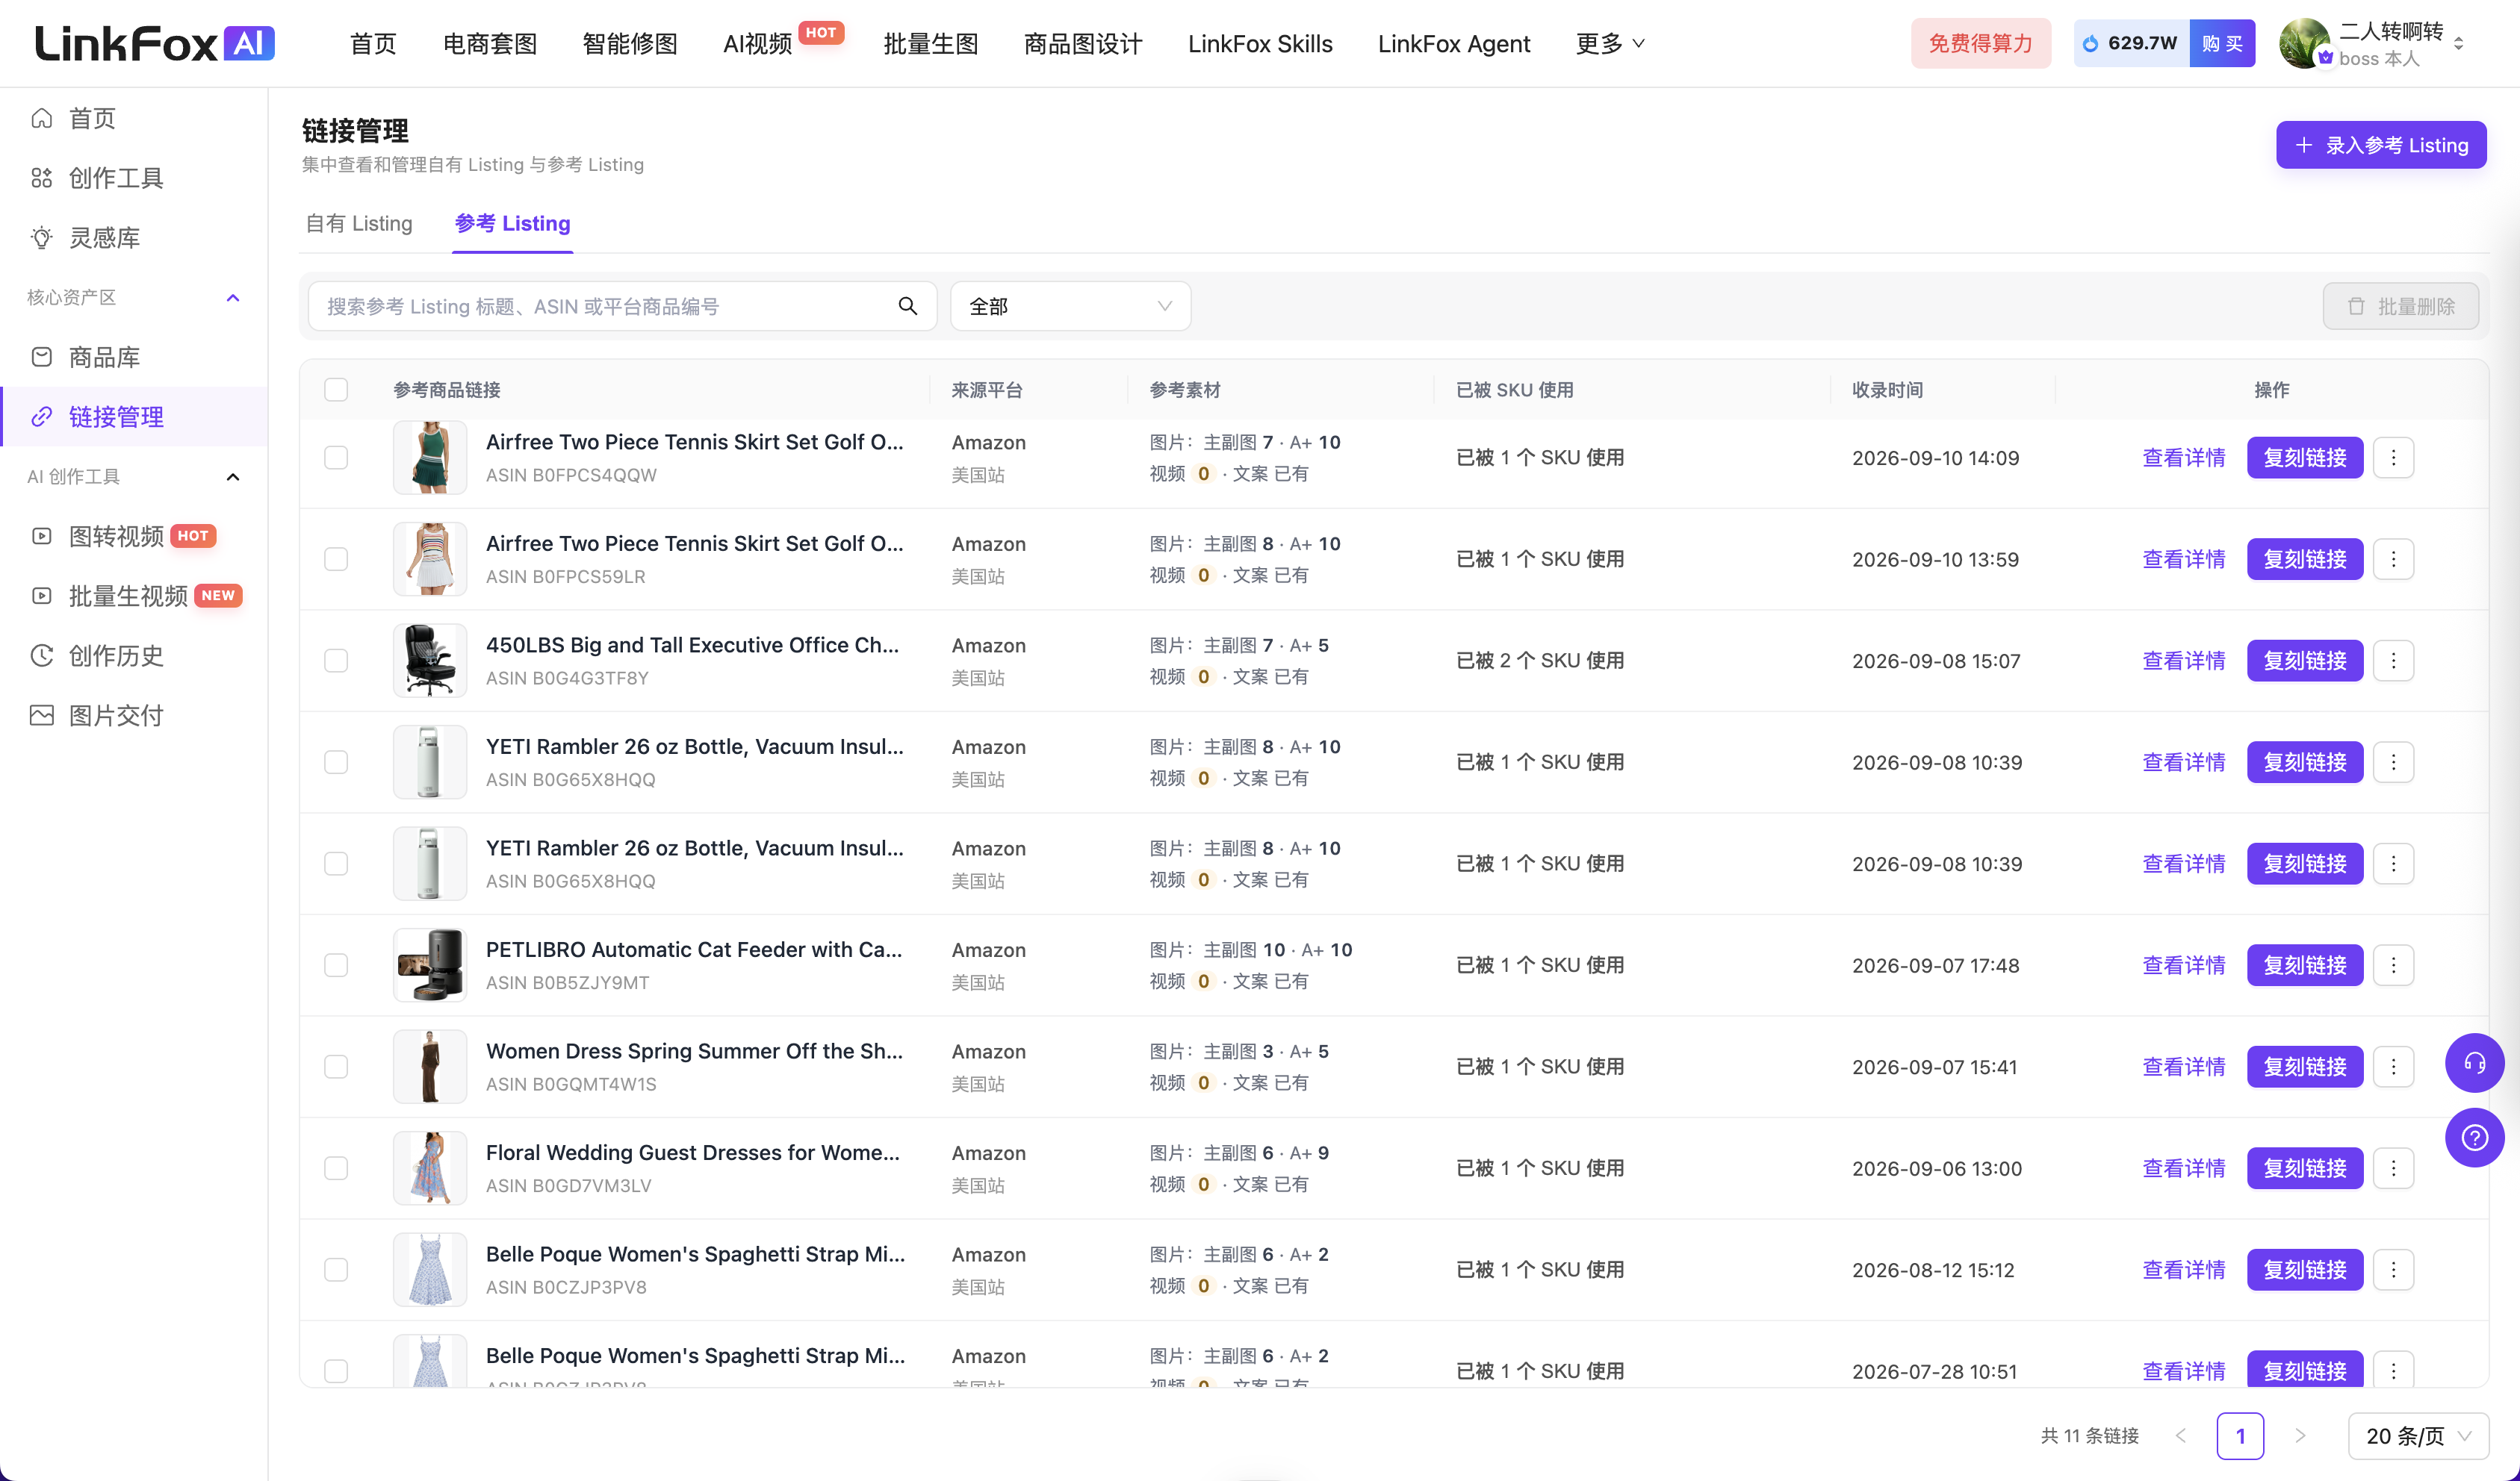Select the 参考 Listing tab

(512, 224)
